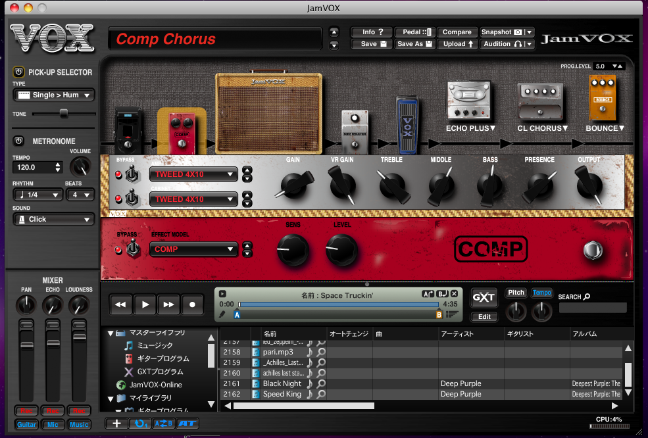Viewport: 648px width, 438px height.
Task: Select the blue VOX wah pedal
Action: (x=407, y=125)
